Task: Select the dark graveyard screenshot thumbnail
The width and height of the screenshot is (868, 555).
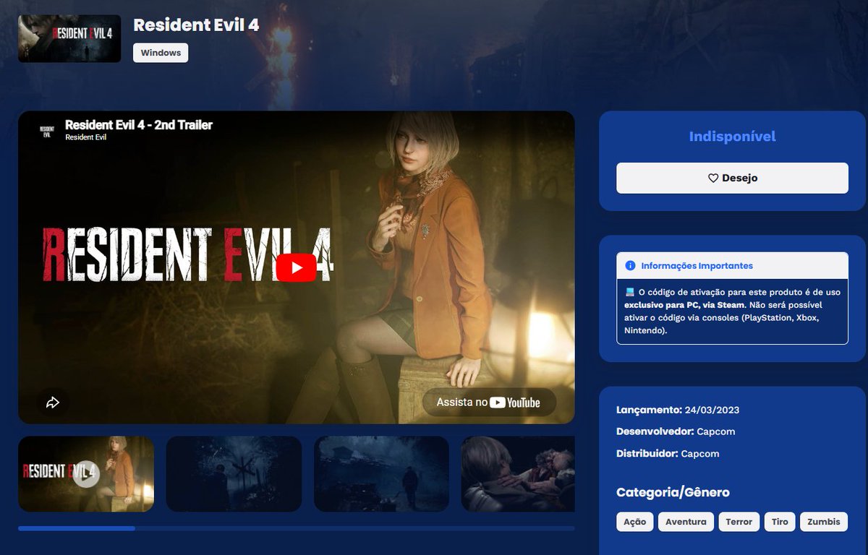Action: tap(234, 474)
